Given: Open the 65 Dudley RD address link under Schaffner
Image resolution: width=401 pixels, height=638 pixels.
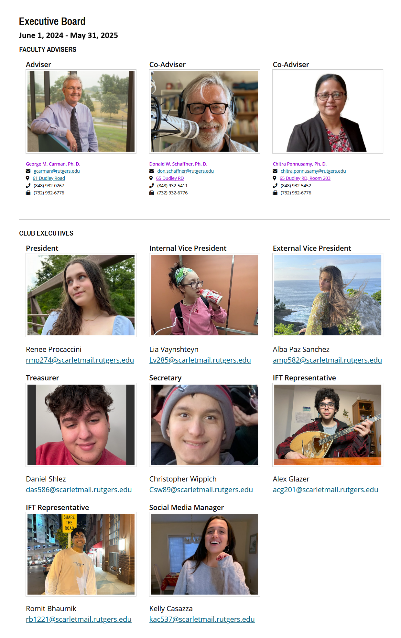Looking at the screenshot, I should coord(170,178).
